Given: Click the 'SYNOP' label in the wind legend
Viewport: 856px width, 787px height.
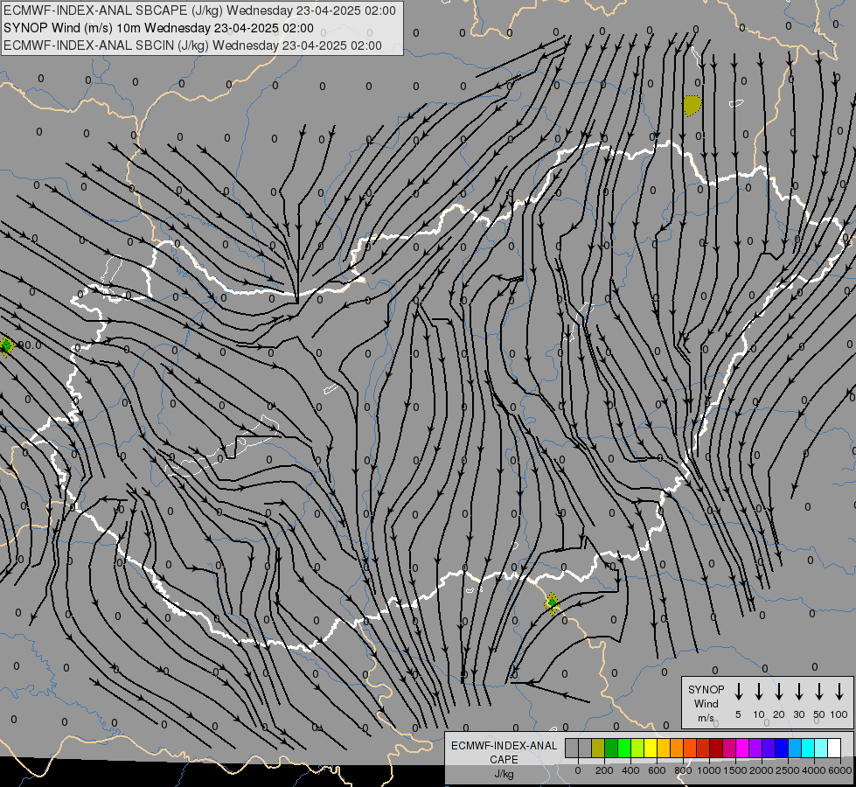Looking at the screenshot, I should click(x=706, y=689).
